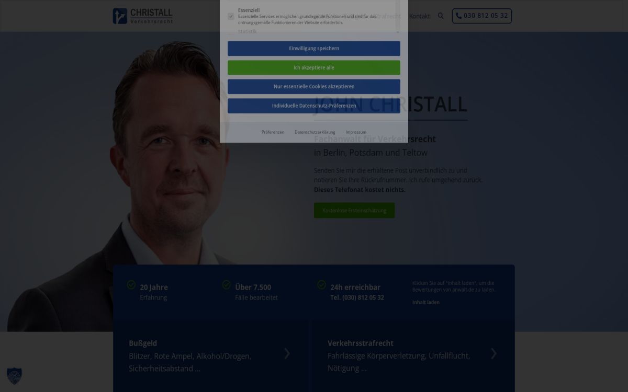Expand the Verkehrsstrafrecht chevron arrow
Image resolution: width=628 pixels, height=392 pixels.
tap(494, 354)
